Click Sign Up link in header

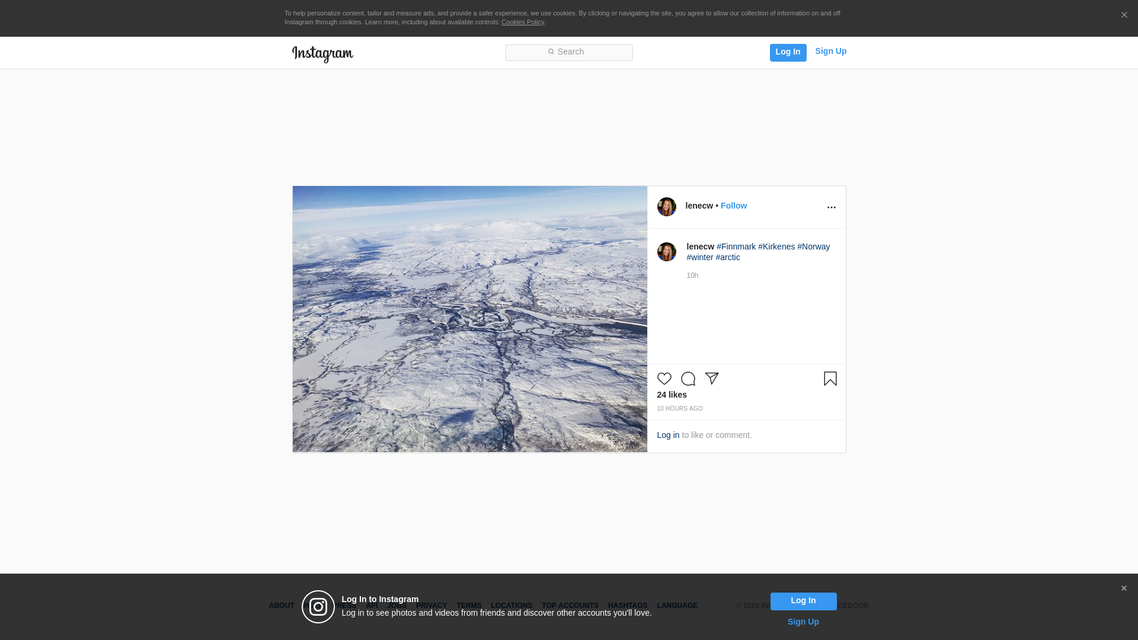click(830, 52)
